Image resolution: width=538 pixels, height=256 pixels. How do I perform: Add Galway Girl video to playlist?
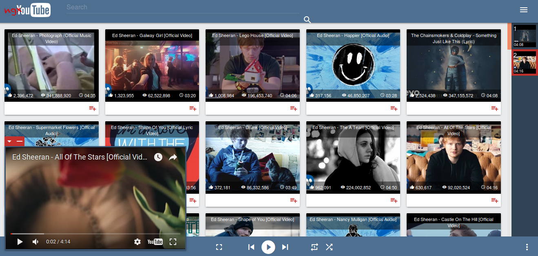coord(193,108)
